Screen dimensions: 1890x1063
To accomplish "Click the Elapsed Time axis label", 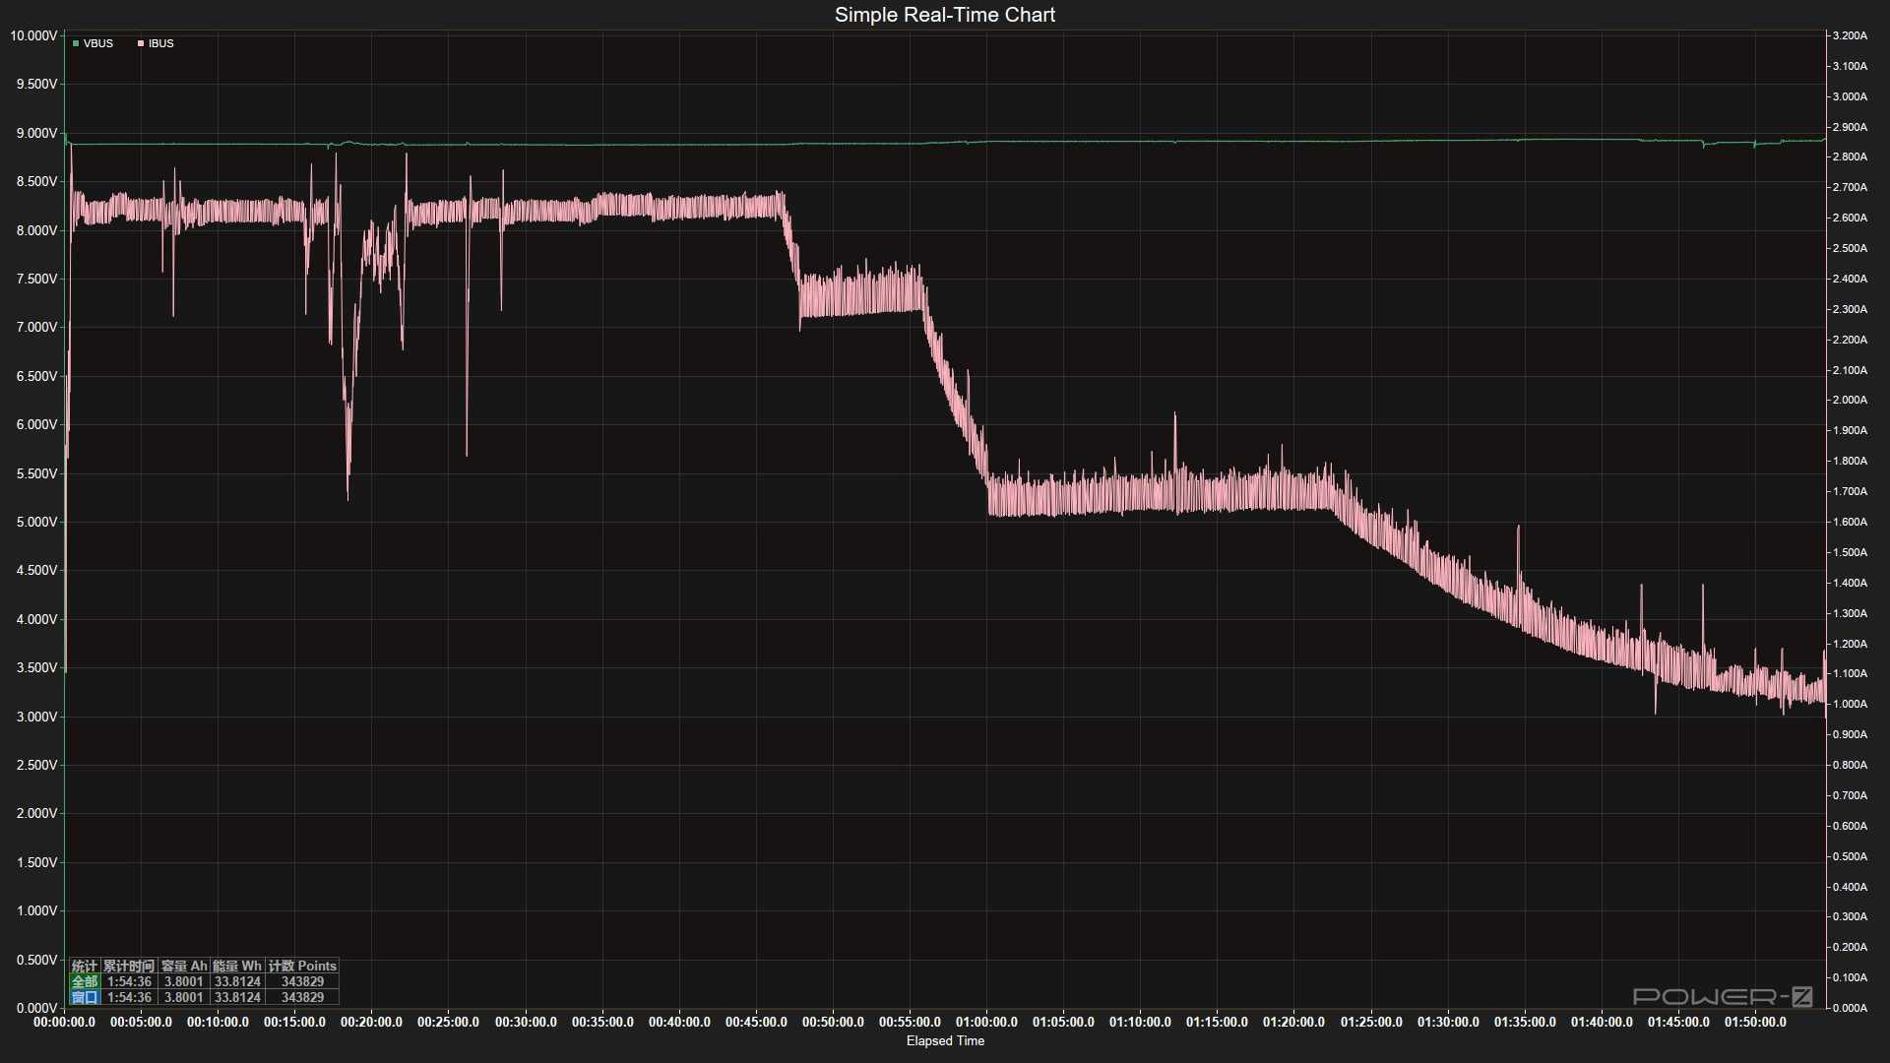I will coord(945,1041).
